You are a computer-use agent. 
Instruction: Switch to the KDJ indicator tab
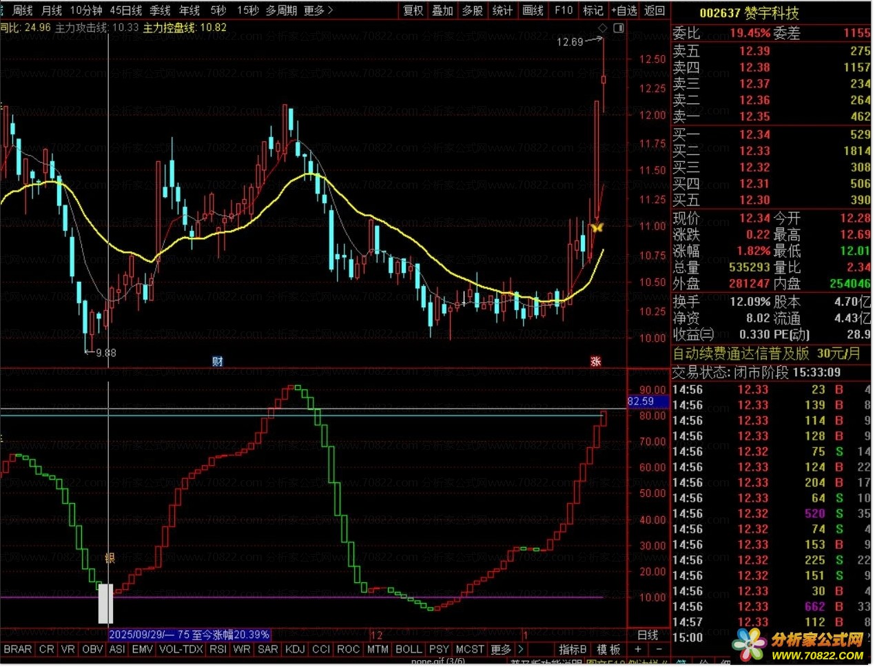point(295,649)
